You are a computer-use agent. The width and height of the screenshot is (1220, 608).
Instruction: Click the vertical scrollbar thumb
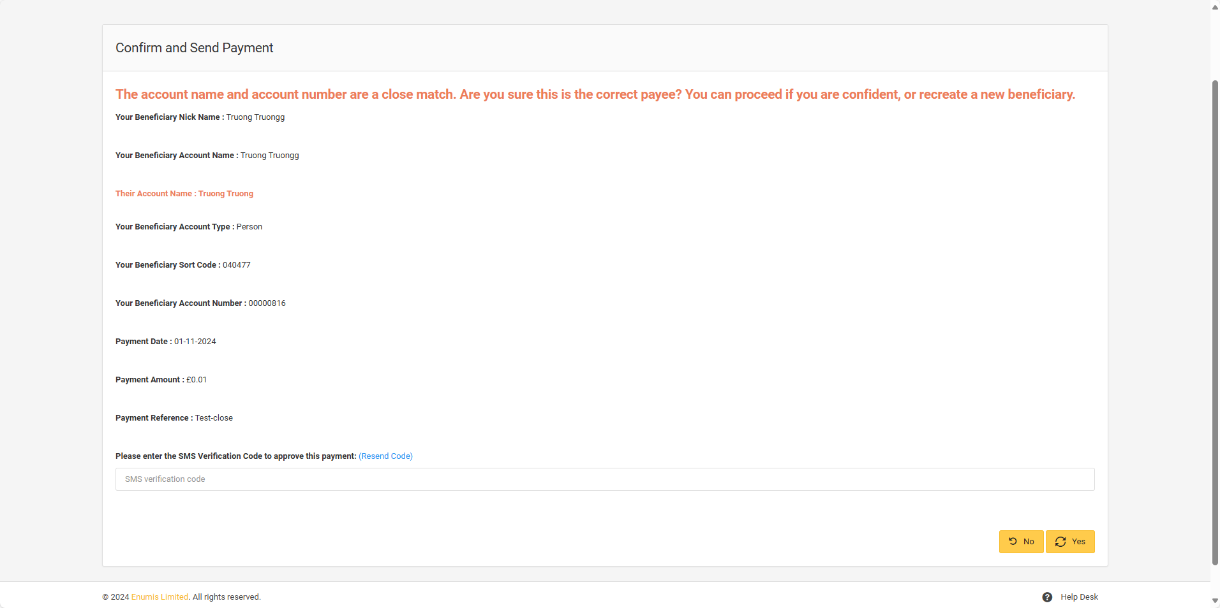tap(1215, 319)
